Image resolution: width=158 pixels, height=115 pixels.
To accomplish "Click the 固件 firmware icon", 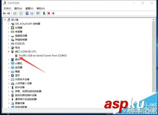I will pyautogui.click(x=13, y=60).
